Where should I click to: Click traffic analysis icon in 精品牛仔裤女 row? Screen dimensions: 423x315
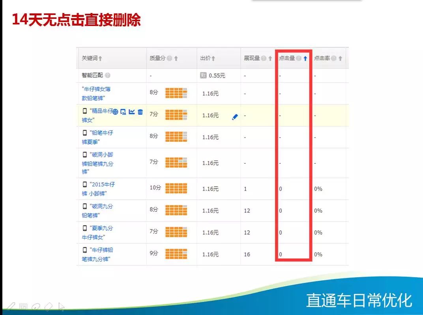coord(123,112)
